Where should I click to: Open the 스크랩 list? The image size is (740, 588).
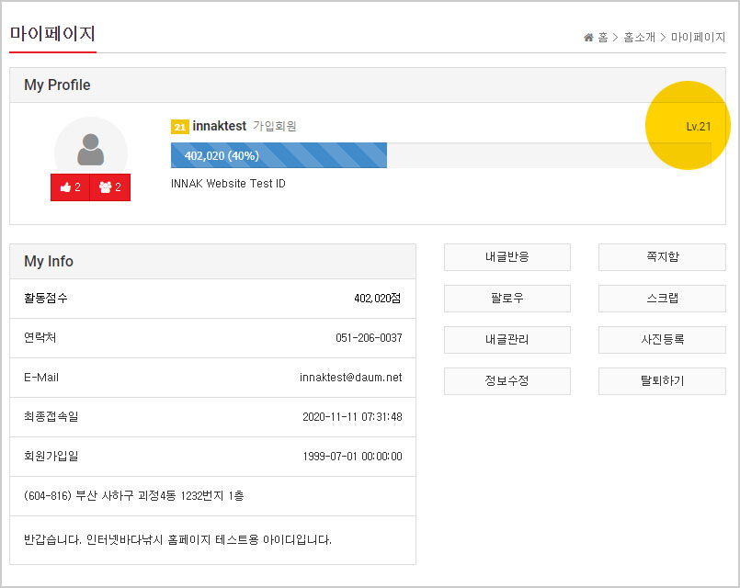[662, 299]
